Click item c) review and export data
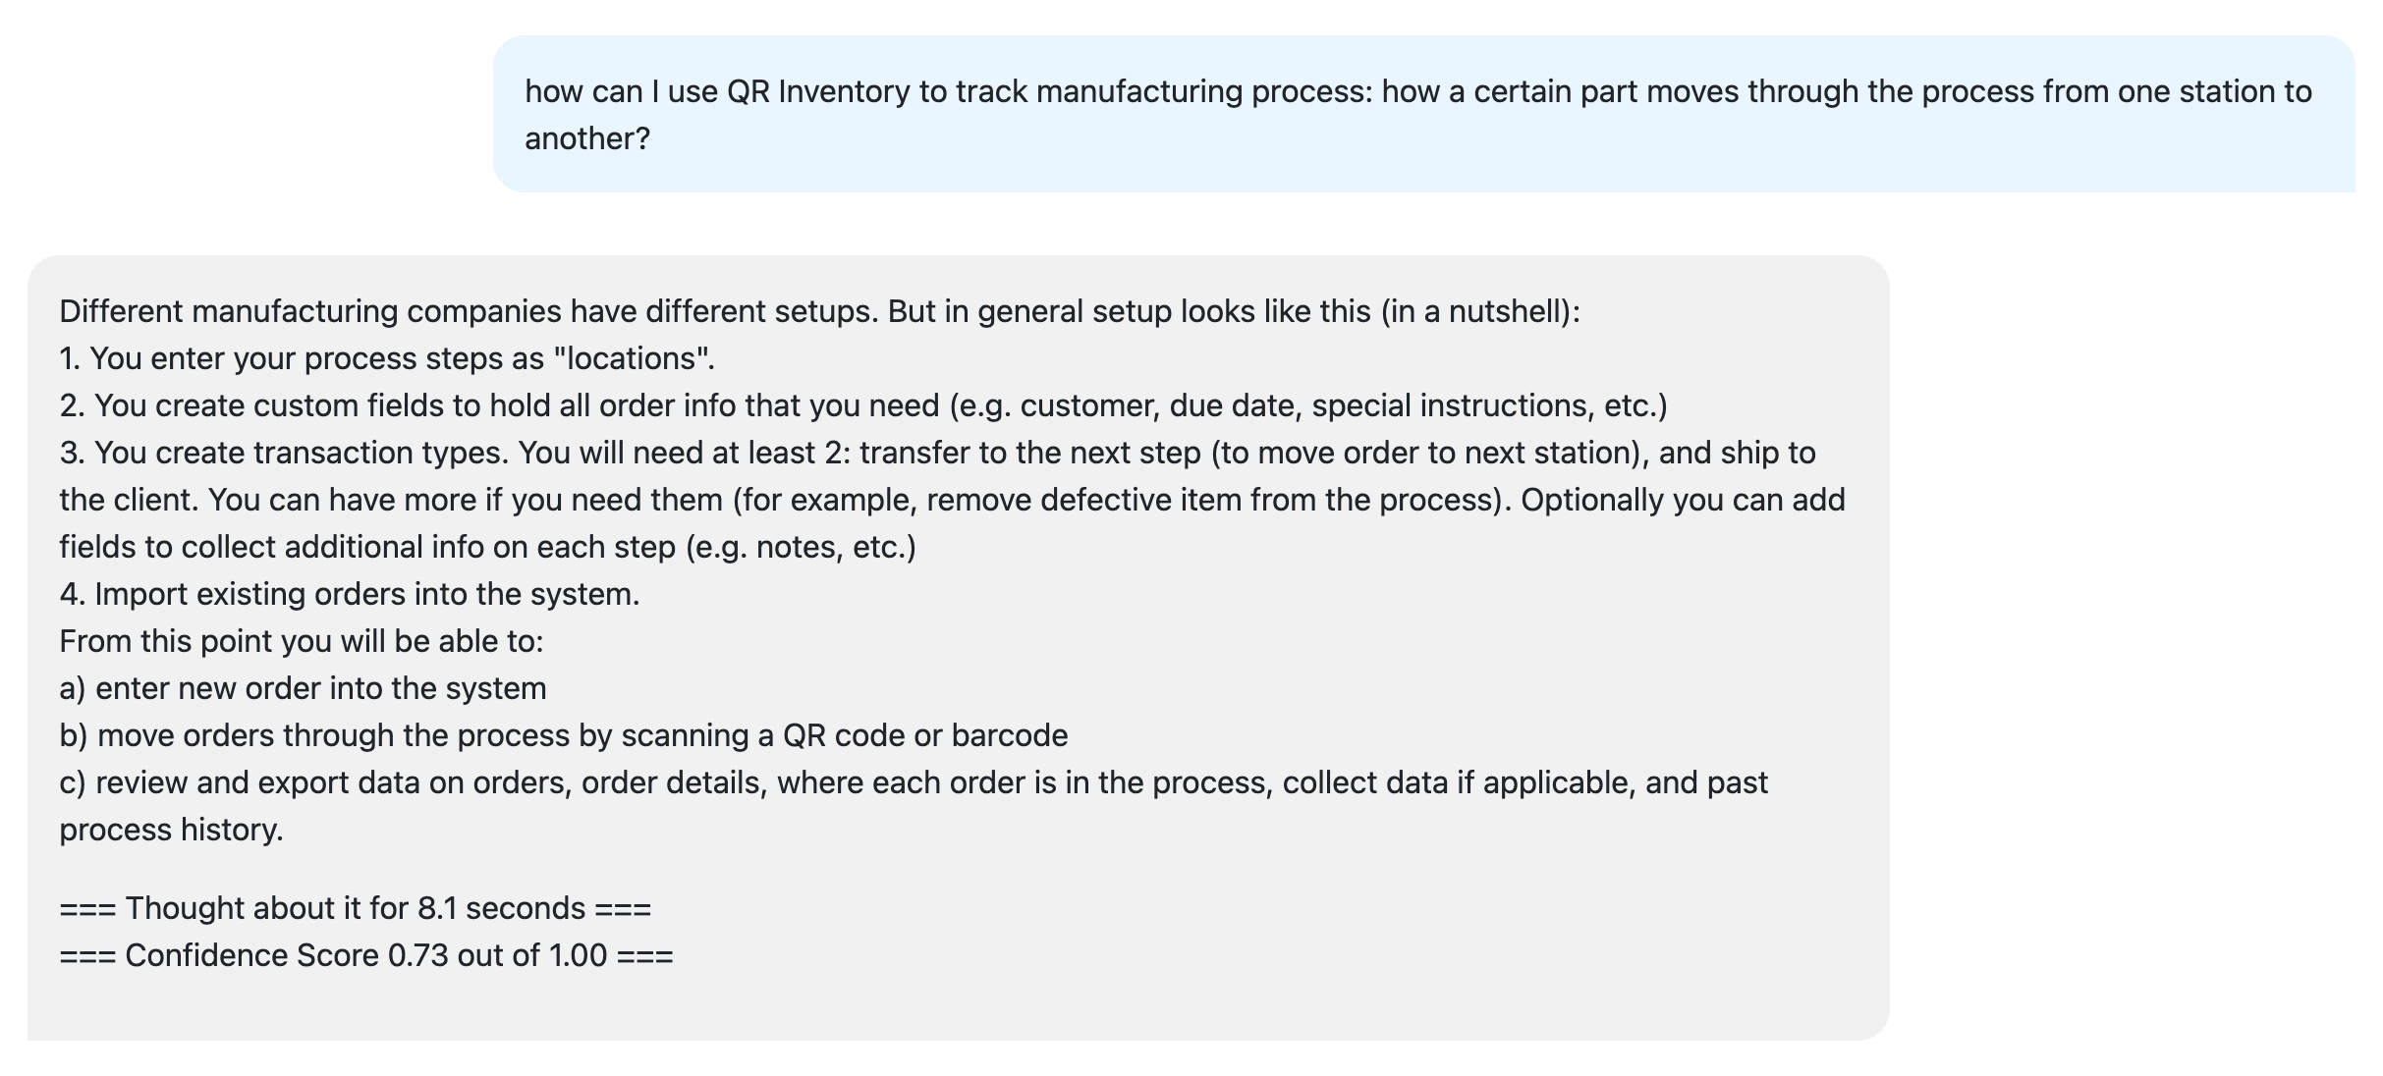Image resolution: width=2383 pixels, height=1076 pixels. coord(914,806)
